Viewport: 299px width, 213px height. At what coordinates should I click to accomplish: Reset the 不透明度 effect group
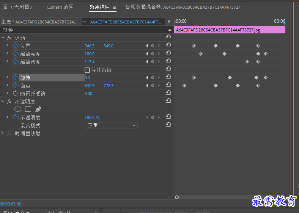tap(168, 100)
